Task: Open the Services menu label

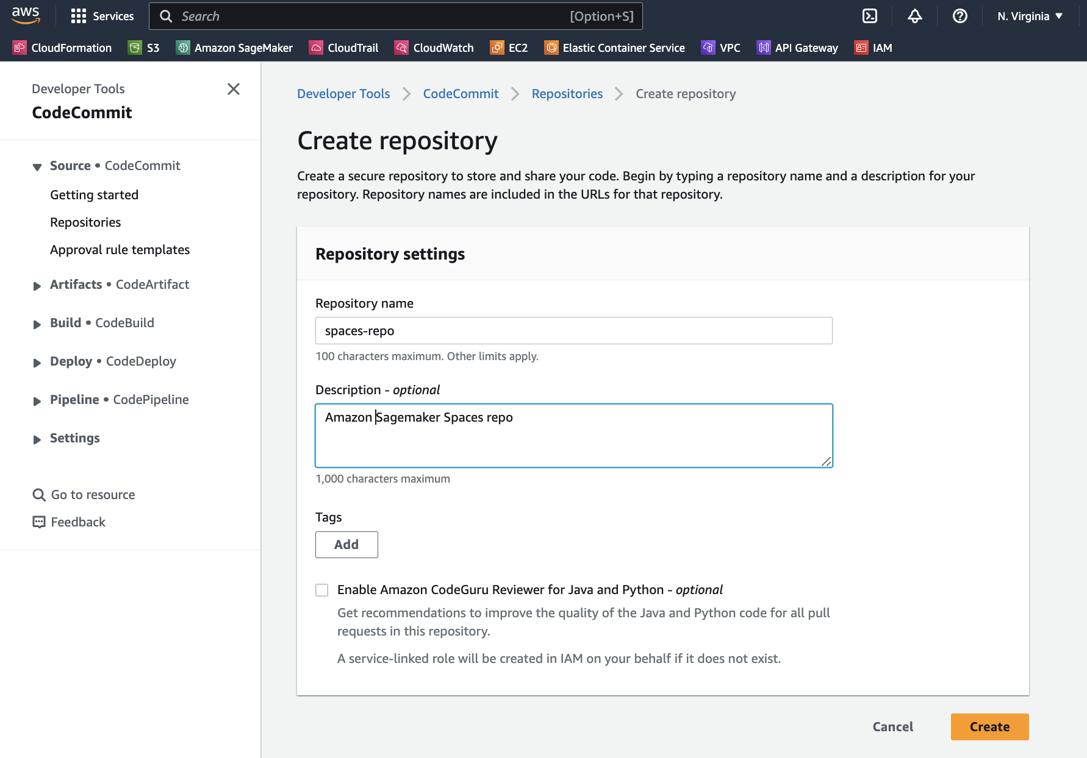Action: coord(113,16)
